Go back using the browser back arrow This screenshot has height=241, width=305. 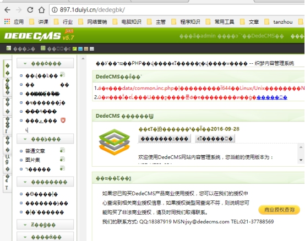[7, 10]
